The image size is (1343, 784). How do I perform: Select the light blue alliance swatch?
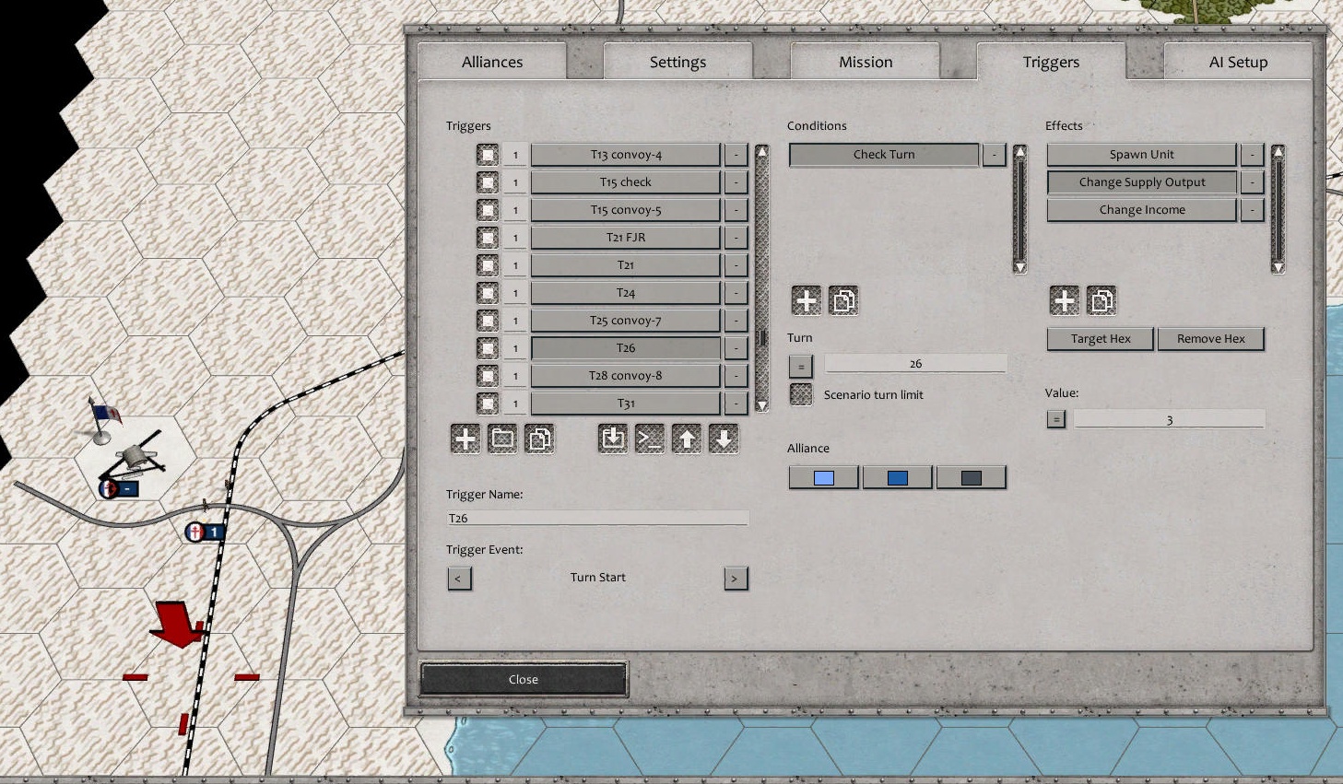[x=823, y=477]
